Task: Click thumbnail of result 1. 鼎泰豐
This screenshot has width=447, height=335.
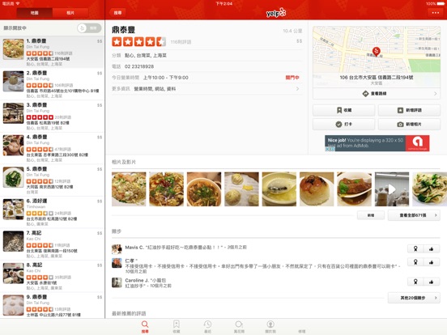Action: click(x=14, y=49)
